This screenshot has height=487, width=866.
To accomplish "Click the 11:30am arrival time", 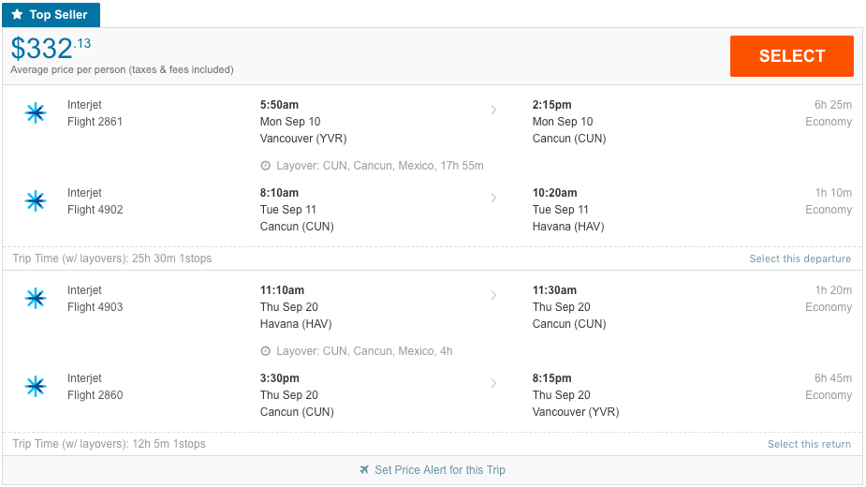I will pyautogui.click(x=554, y=289).
